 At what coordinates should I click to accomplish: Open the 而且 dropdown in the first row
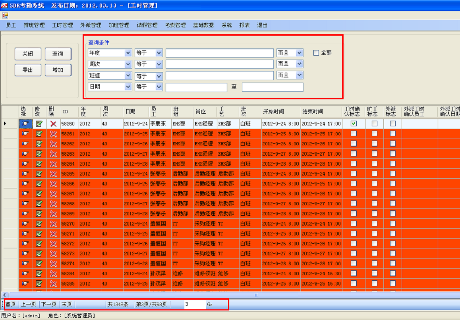299,53
